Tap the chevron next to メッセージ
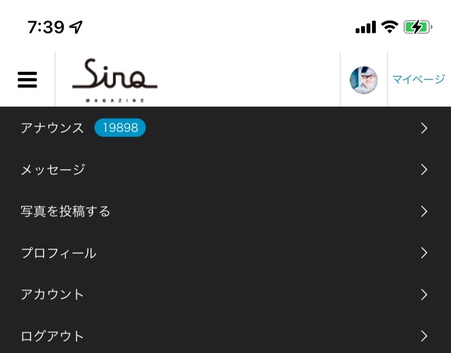Image resolution: width=451 pixels, height=353 pixels. [424, 170]
